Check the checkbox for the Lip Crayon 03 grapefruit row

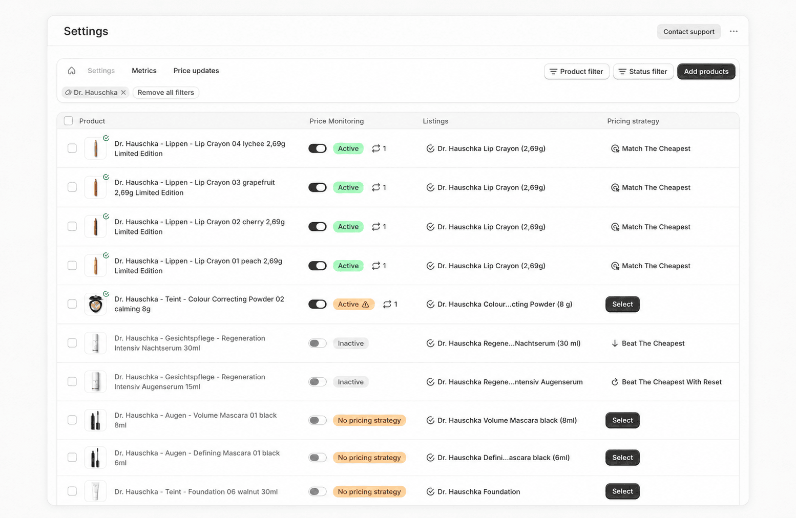[72, 187]
